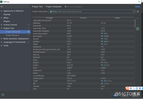Select the beautifulsoup4 package row
Viewport: 143px width, 99px height.
(83, 52)
